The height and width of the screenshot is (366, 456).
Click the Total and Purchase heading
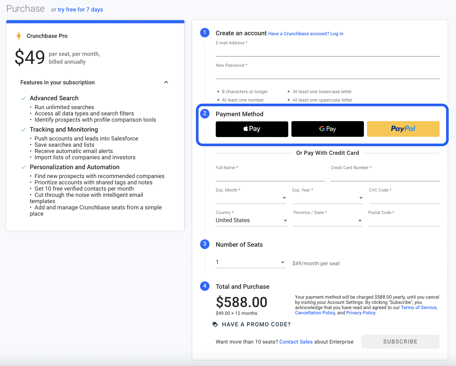243,287
